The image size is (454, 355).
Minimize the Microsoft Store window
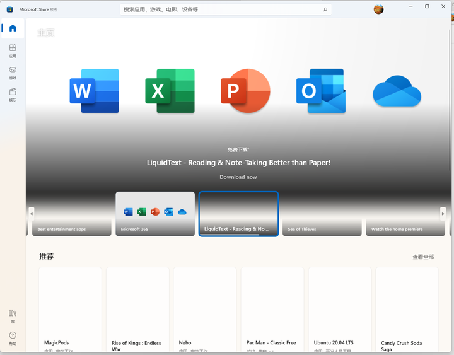click(410, 6)
